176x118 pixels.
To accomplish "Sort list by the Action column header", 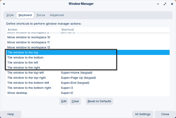I will click(12, 30).
